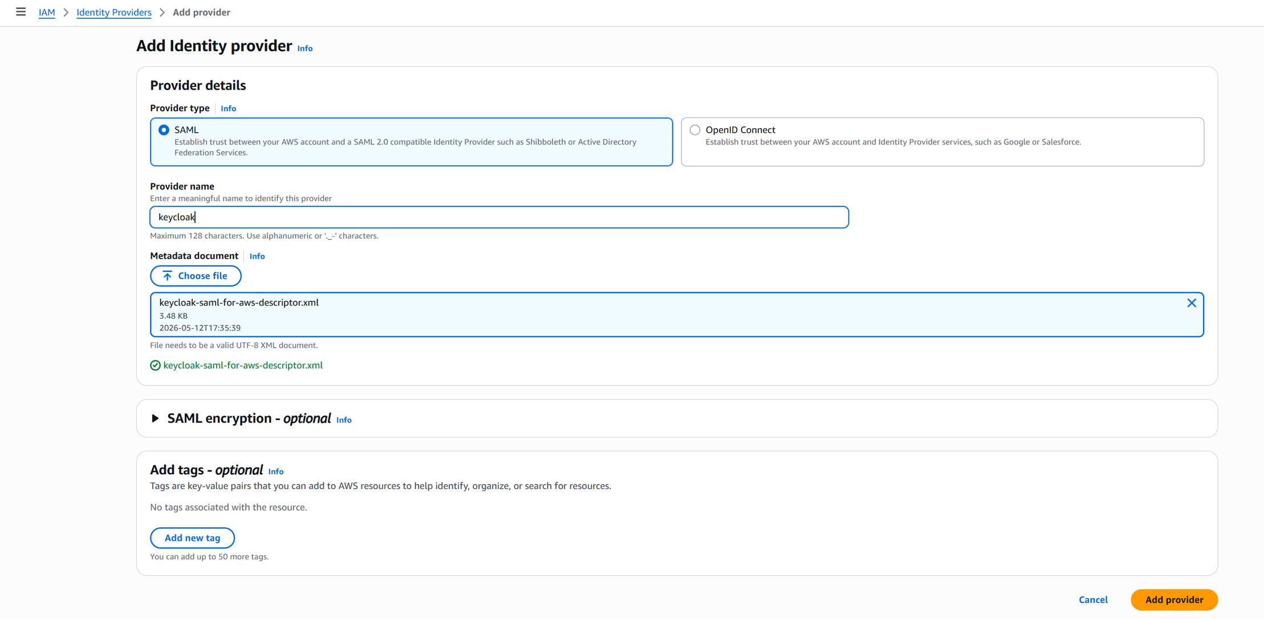This screenshot has width=1264, height=619.
Task: Go to Identity Providers breadcrumb
Action: pos(114,12)
